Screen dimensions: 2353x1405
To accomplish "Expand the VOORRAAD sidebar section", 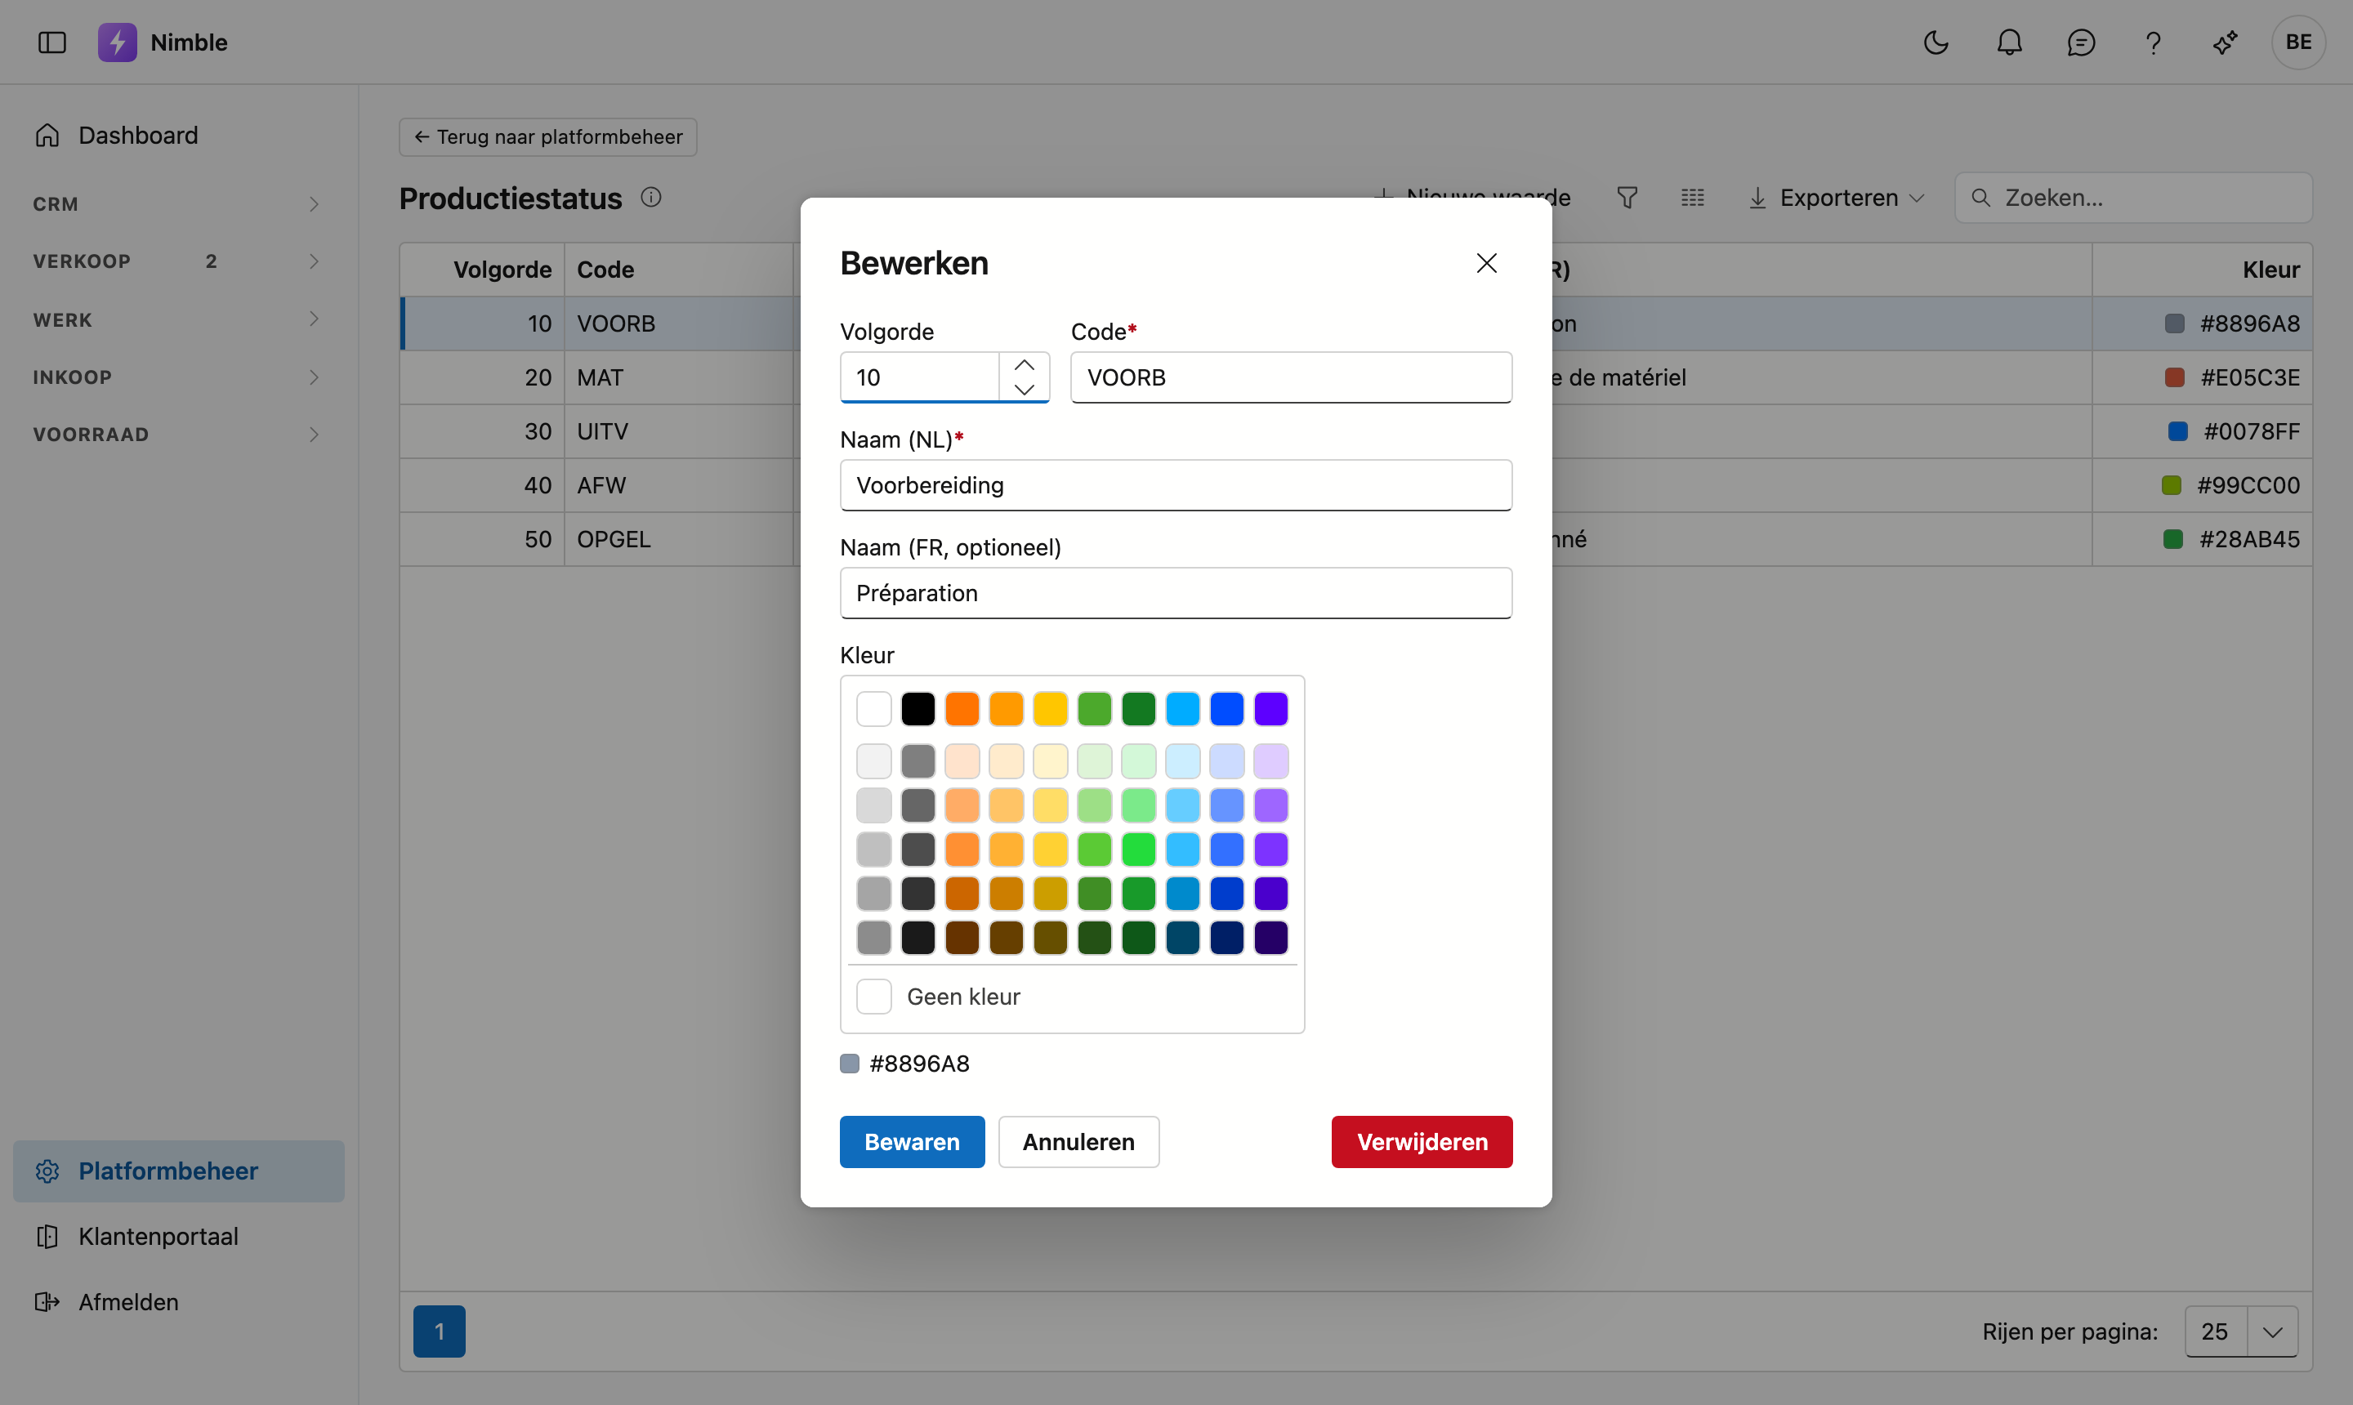I will coord(178,435).
